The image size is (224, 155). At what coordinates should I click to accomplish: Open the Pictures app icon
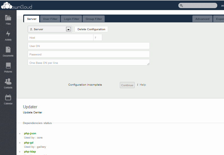pos(8,66)
